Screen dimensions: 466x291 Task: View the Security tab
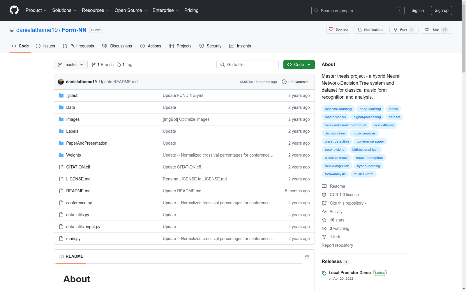(210, 46)
